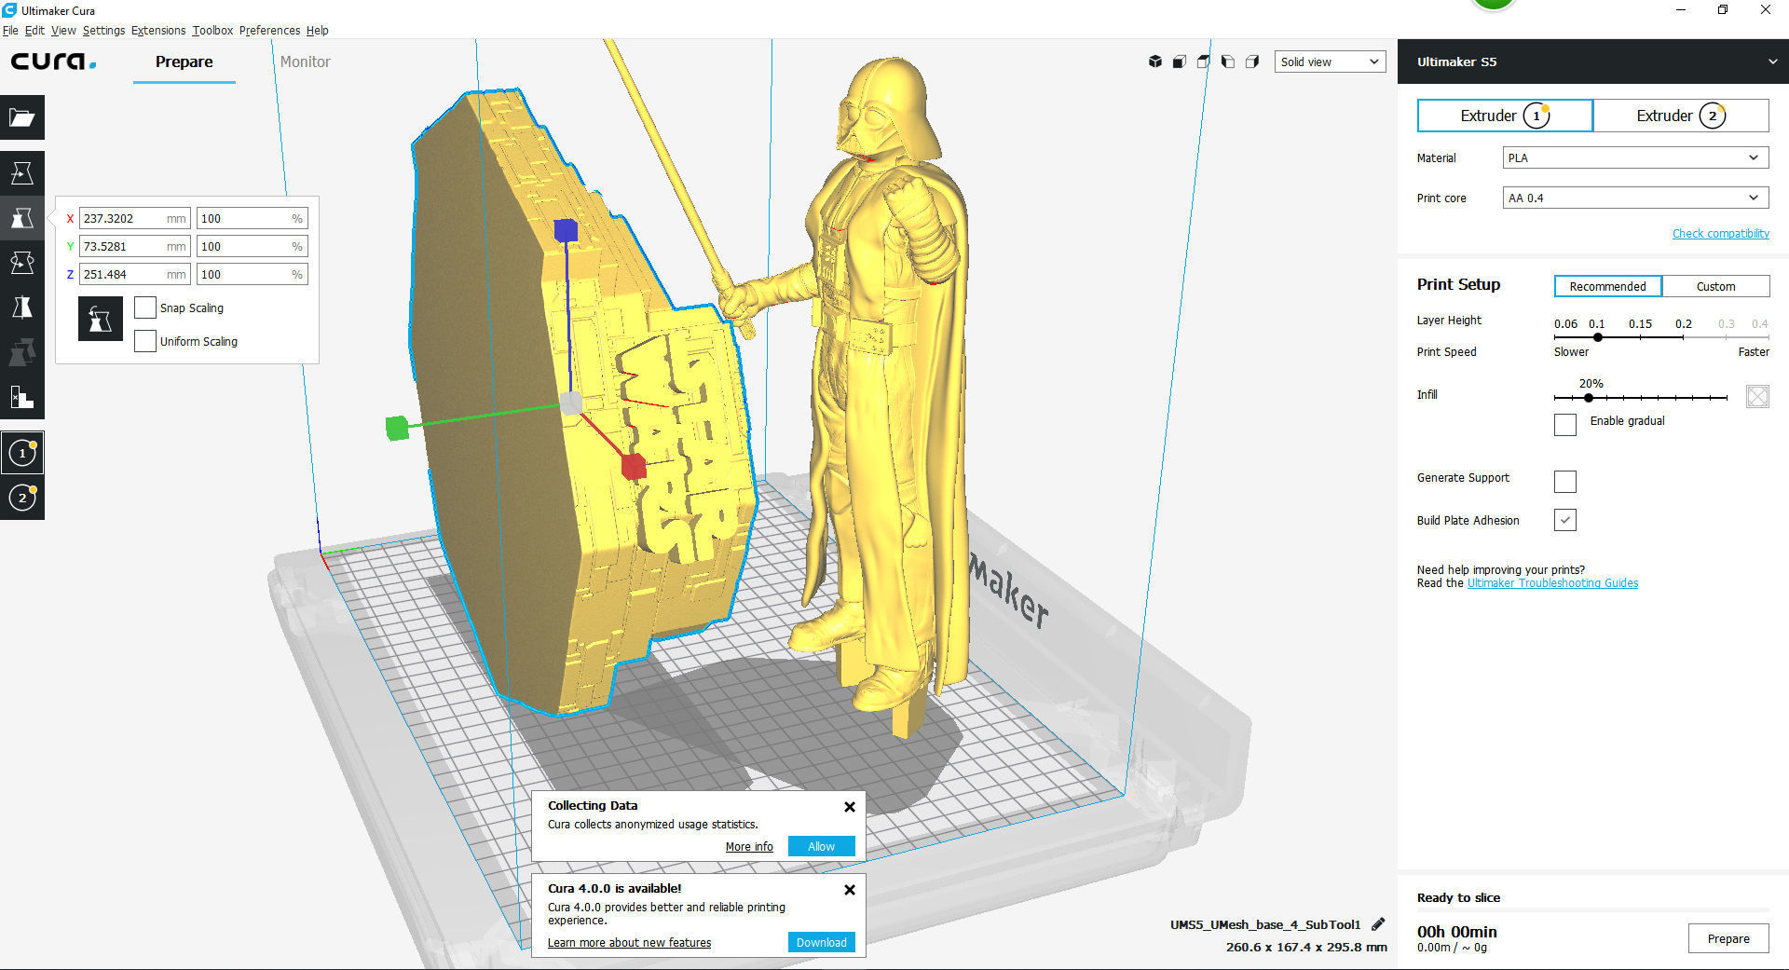This screenshot has width=1789, height=970.
Task: Open More info link
Action: pyautogui.click(x=749, y=847)
